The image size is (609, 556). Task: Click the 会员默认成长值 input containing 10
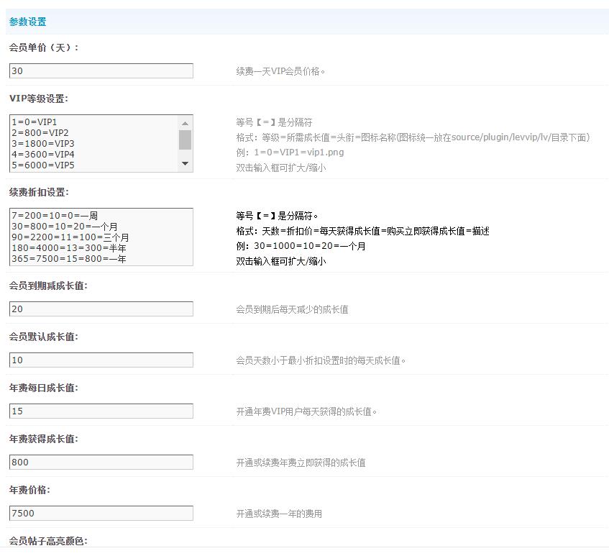pyautogui.click(x=101, y=360)
